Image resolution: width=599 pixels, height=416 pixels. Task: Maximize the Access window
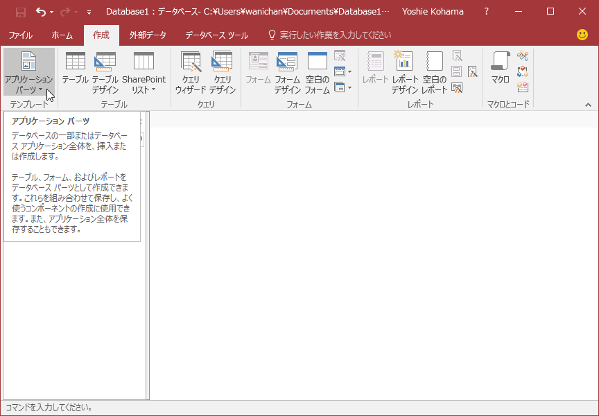(550, 12)
